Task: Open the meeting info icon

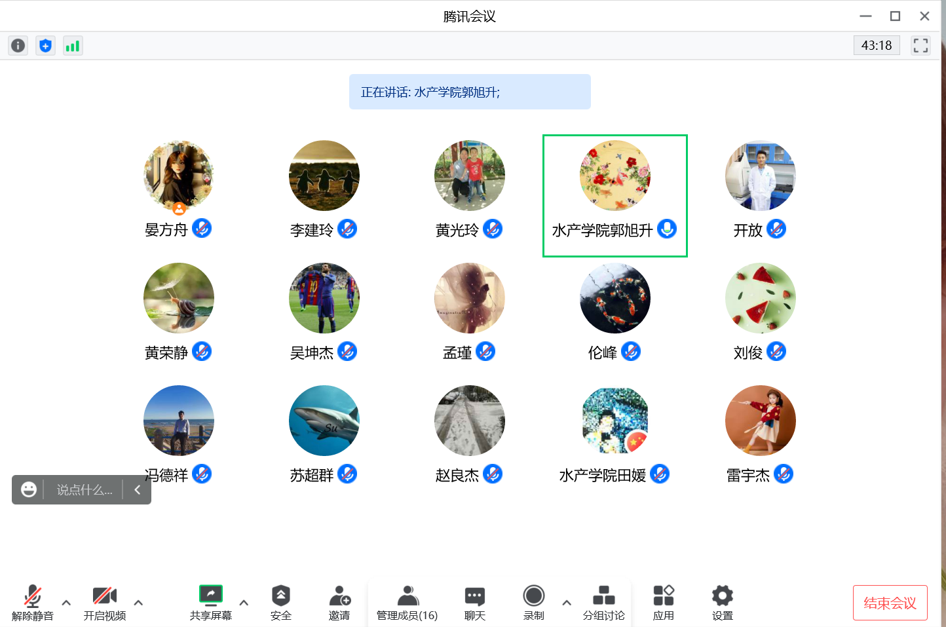Action: coord(18,45)
